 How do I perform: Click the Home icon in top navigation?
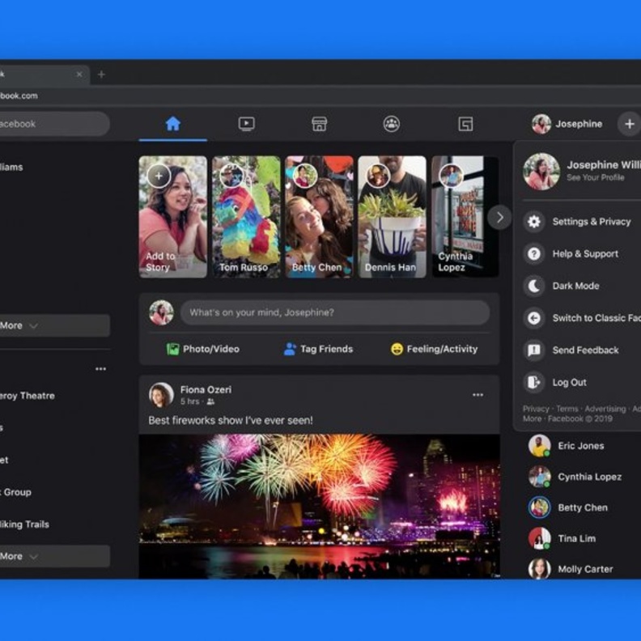coord(172,124)
